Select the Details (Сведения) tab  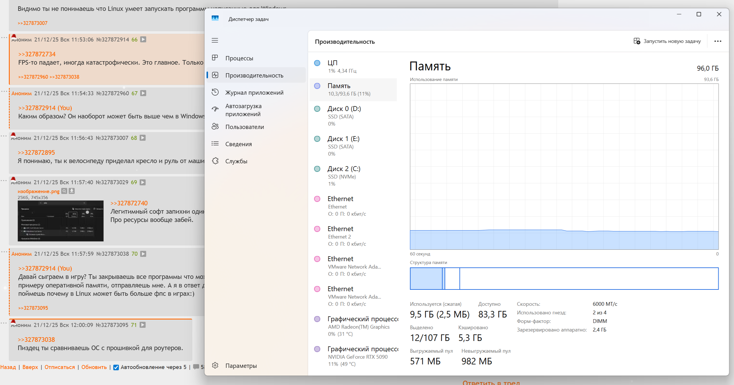238,144
